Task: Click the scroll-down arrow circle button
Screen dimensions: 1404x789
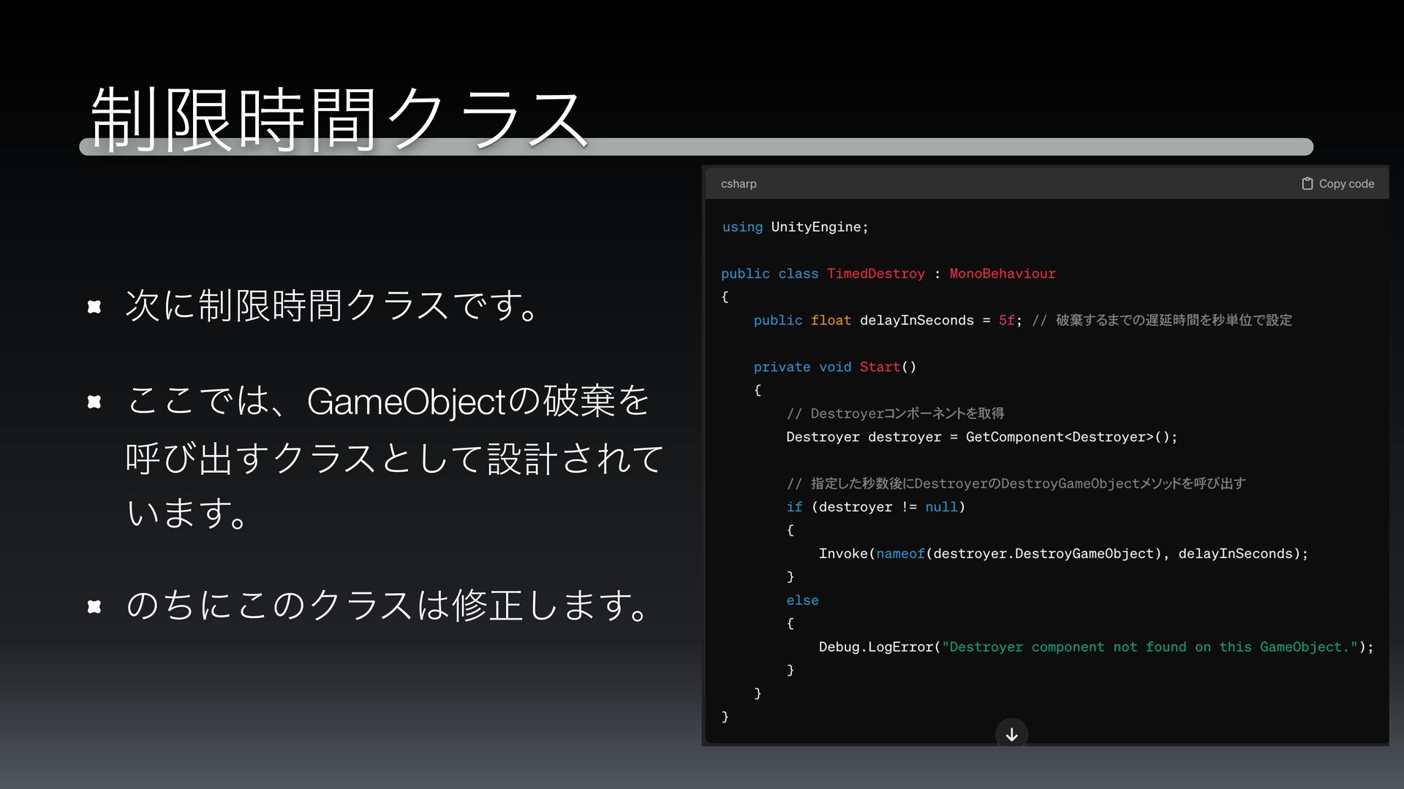Action: (1011, 734)
